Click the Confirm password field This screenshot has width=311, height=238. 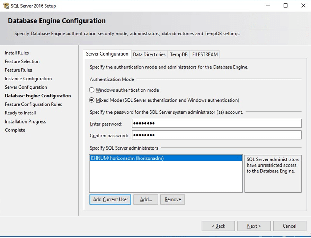(216, 135)
